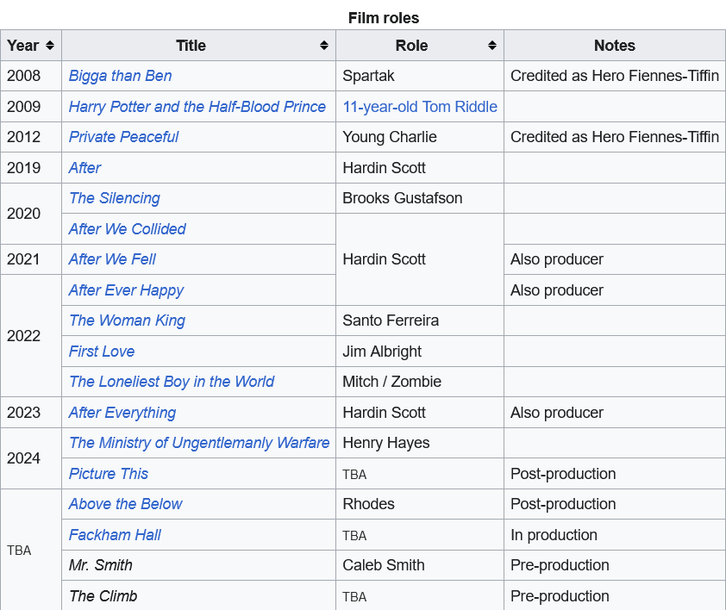This screenshot has height=610, width=726.
Task: Visit the Fackham Hall film page
Action: tap(115, 535)
